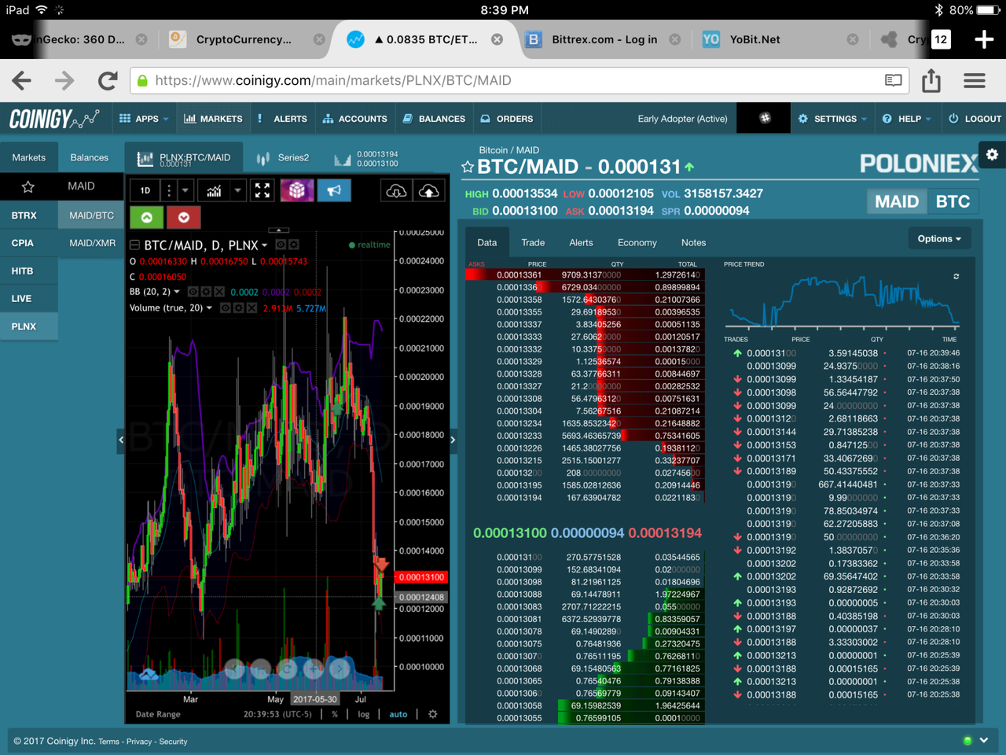Click the cloud download load-chart icon
Viewport: 1006px width, 755px height.
(396, 191)
